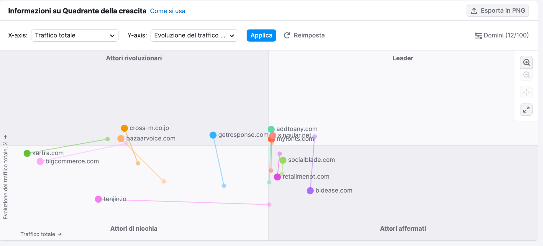The width and height of the screenshot is (543, 246).
Task: Click the Attori affermati quadrant label
Action: tap(403, 229)
